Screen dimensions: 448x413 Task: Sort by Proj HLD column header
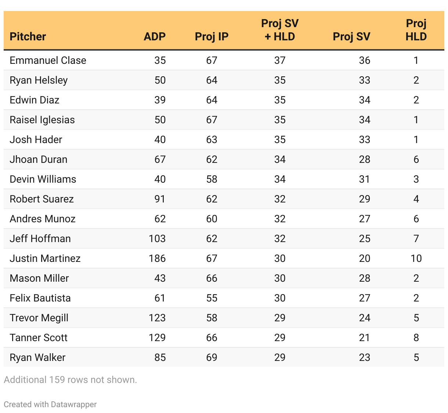click(x=416, y=30)
